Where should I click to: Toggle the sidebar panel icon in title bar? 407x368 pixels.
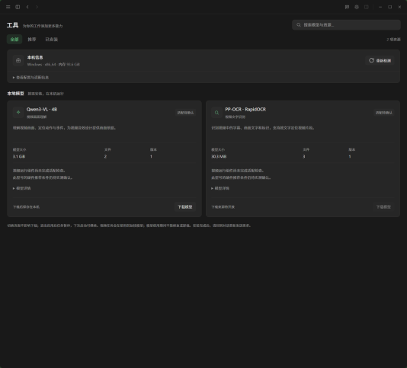pyautogui.click(x=18, y=7)
